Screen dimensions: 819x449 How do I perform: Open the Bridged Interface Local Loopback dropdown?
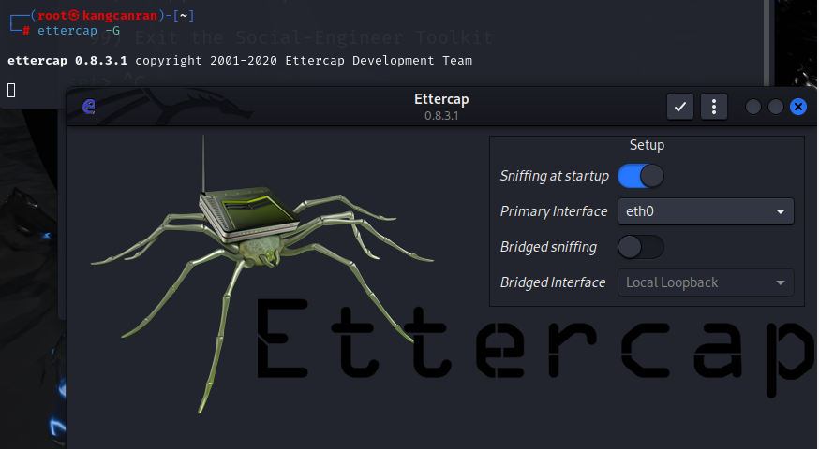click(x=706, y=282)
